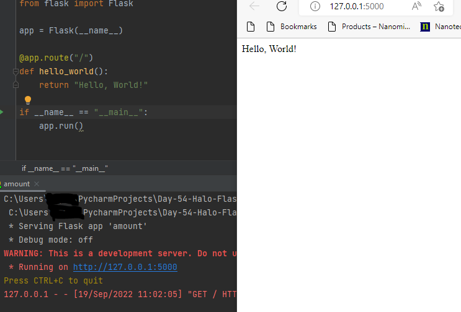The height and width of the screenshot is (312, 461).
Task: Collapse the hello_world function fold marker
Action: 16,71
